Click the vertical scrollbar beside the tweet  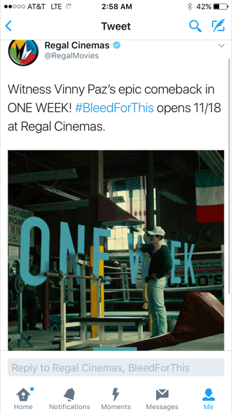point(229,176)
